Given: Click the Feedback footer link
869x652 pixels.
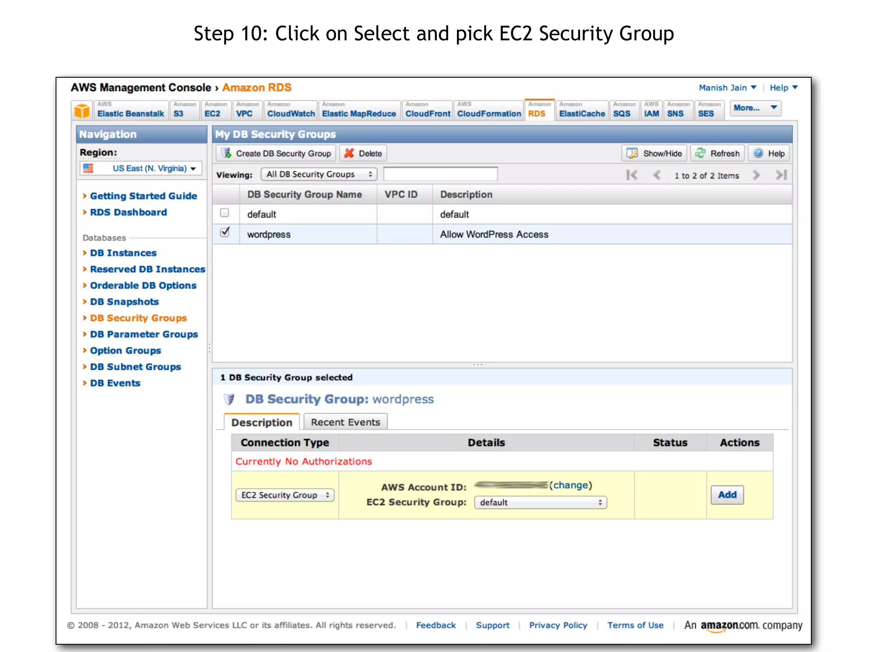Looking at the screenshot, I should pos(436,625).
